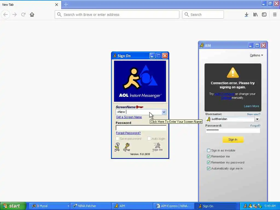This screenshot has width=280, height=210.
Task: Open the Options dropdown in AIM window
Action: (256, 55)
